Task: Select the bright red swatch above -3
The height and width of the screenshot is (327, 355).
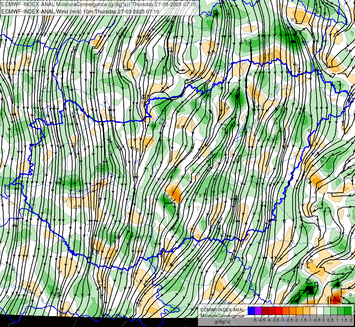Action: pyautogui.click(x=279, y=311)
